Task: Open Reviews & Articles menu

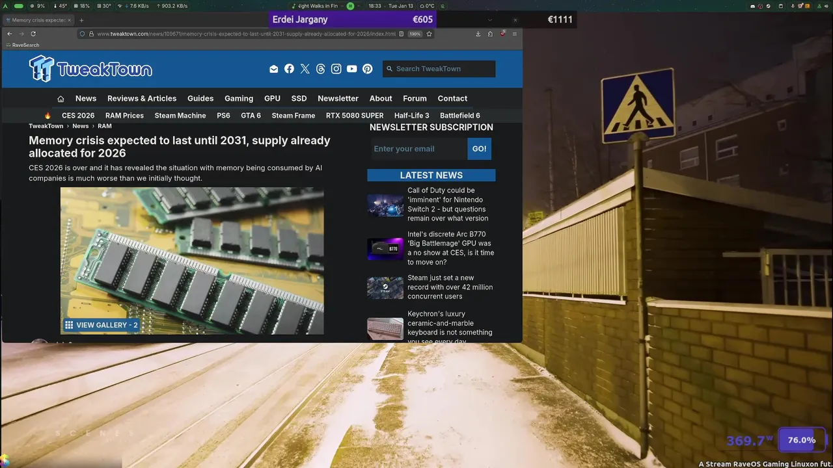Action: point(142,99)
